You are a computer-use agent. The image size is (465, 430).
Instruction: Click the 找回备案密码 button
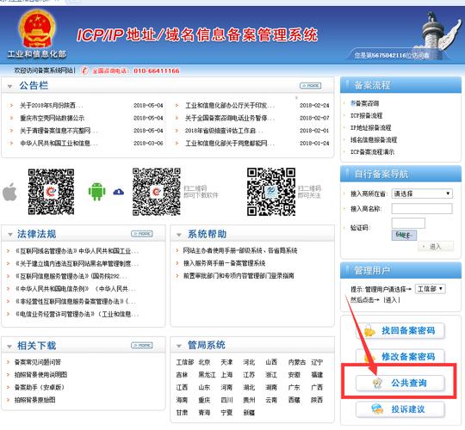[400, 331]
